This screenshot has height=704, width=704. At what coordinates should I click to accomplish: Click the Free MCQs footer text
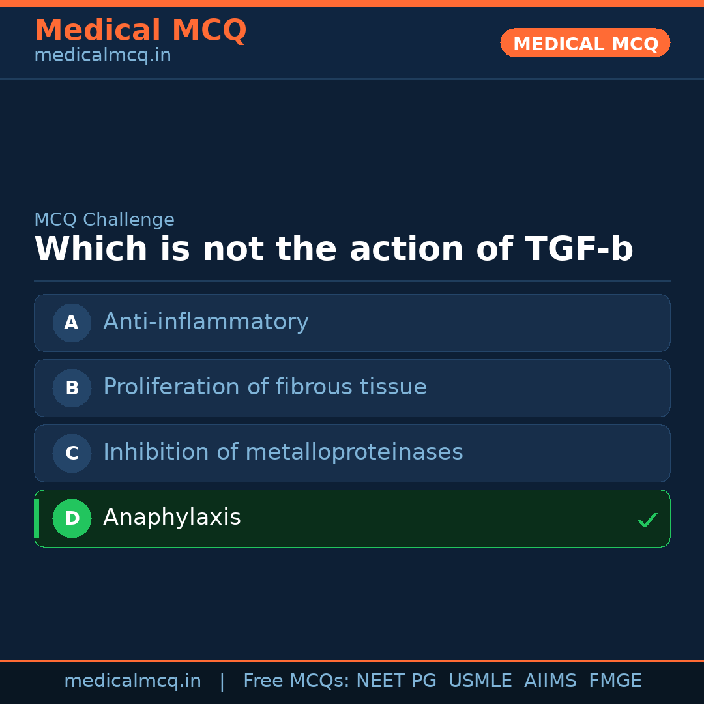point(296,681)
